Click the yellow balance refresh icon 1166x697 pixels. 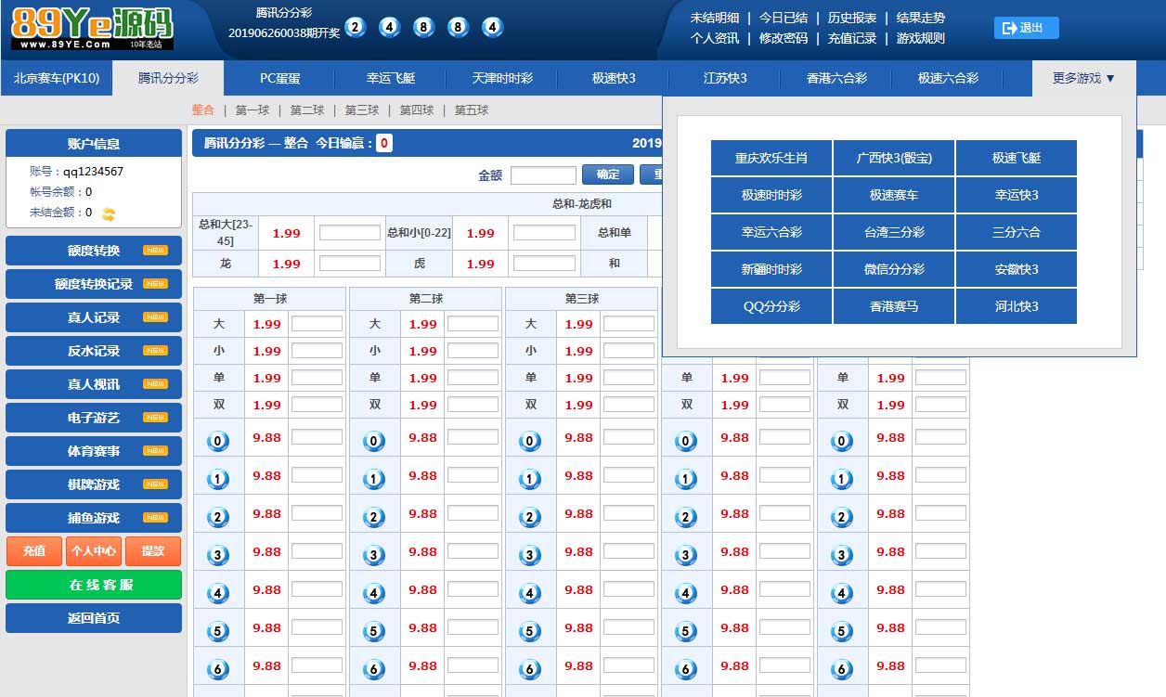109,213
